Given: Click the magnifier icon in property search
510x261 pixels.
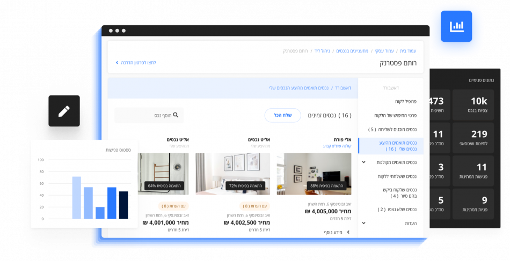Looking at the screenshot, I should coord(175,115).
